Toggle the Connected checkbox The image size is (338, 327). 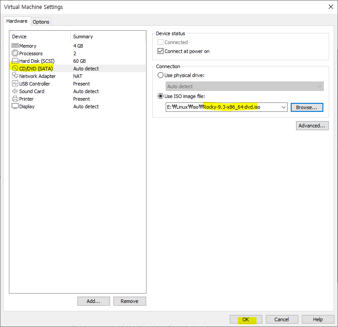point(160,42)
